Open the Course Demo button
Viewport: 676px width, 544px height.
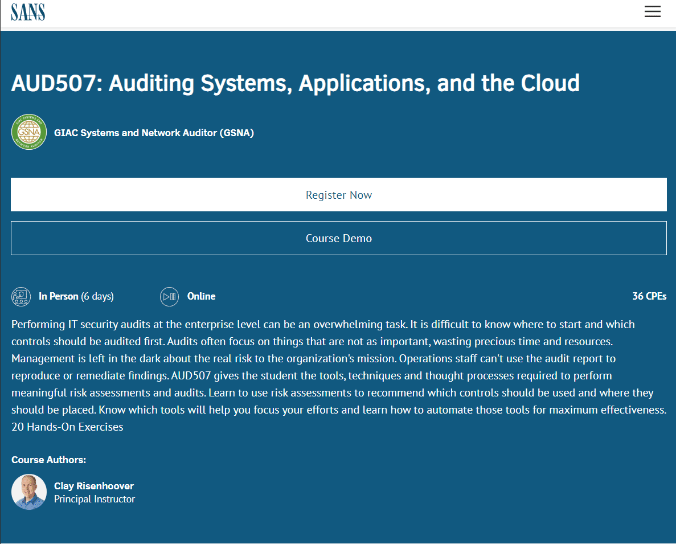point(338,238)
